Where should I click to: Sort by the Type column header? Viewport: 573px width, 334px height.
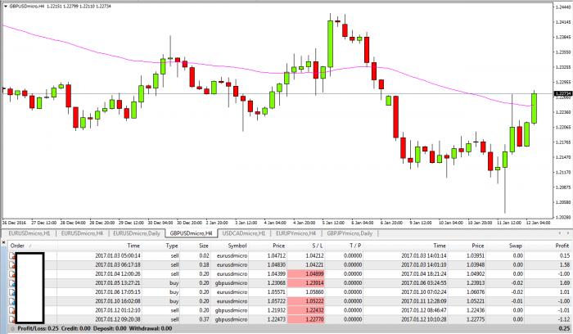point(171,246)
